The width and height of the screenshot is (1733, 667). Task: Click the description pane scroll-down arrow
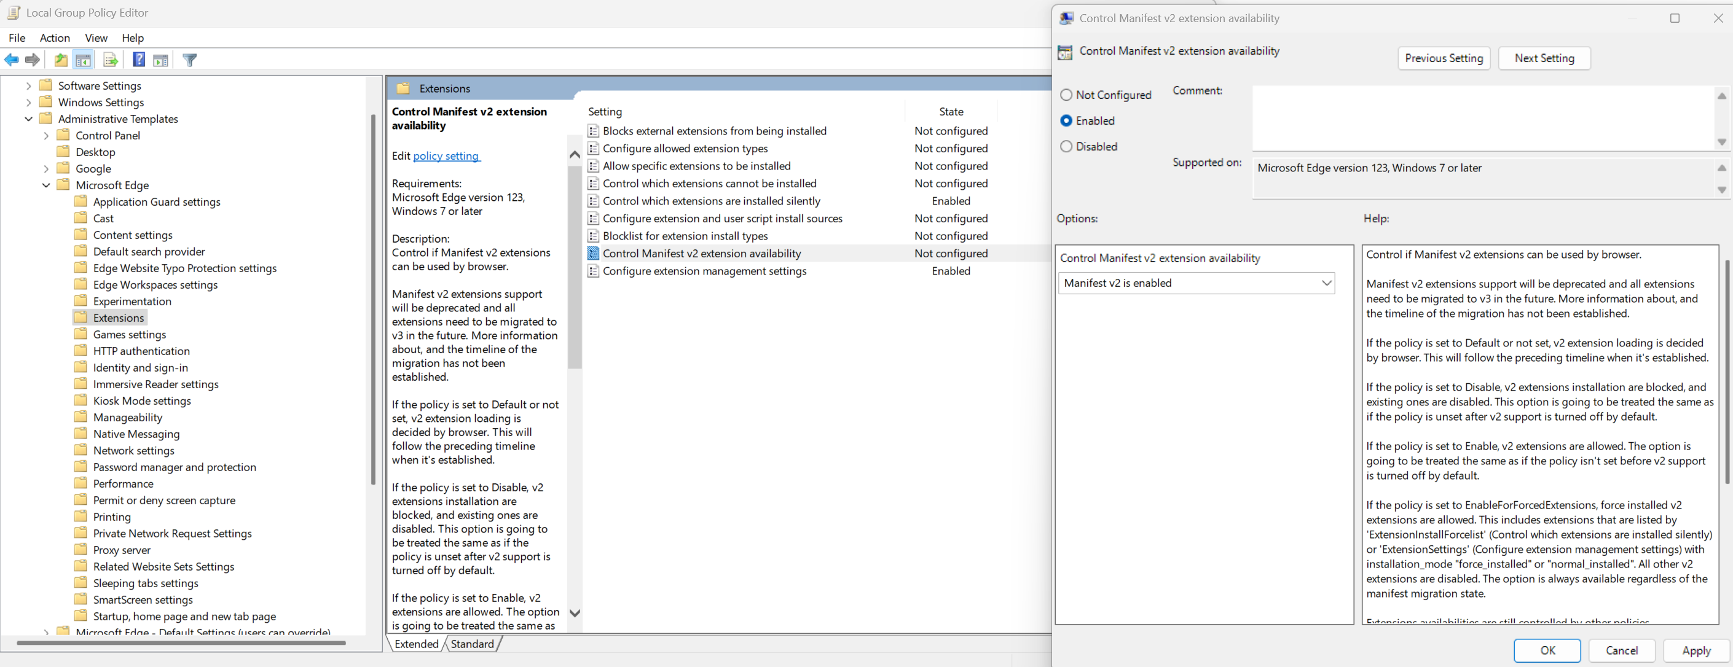575,613
